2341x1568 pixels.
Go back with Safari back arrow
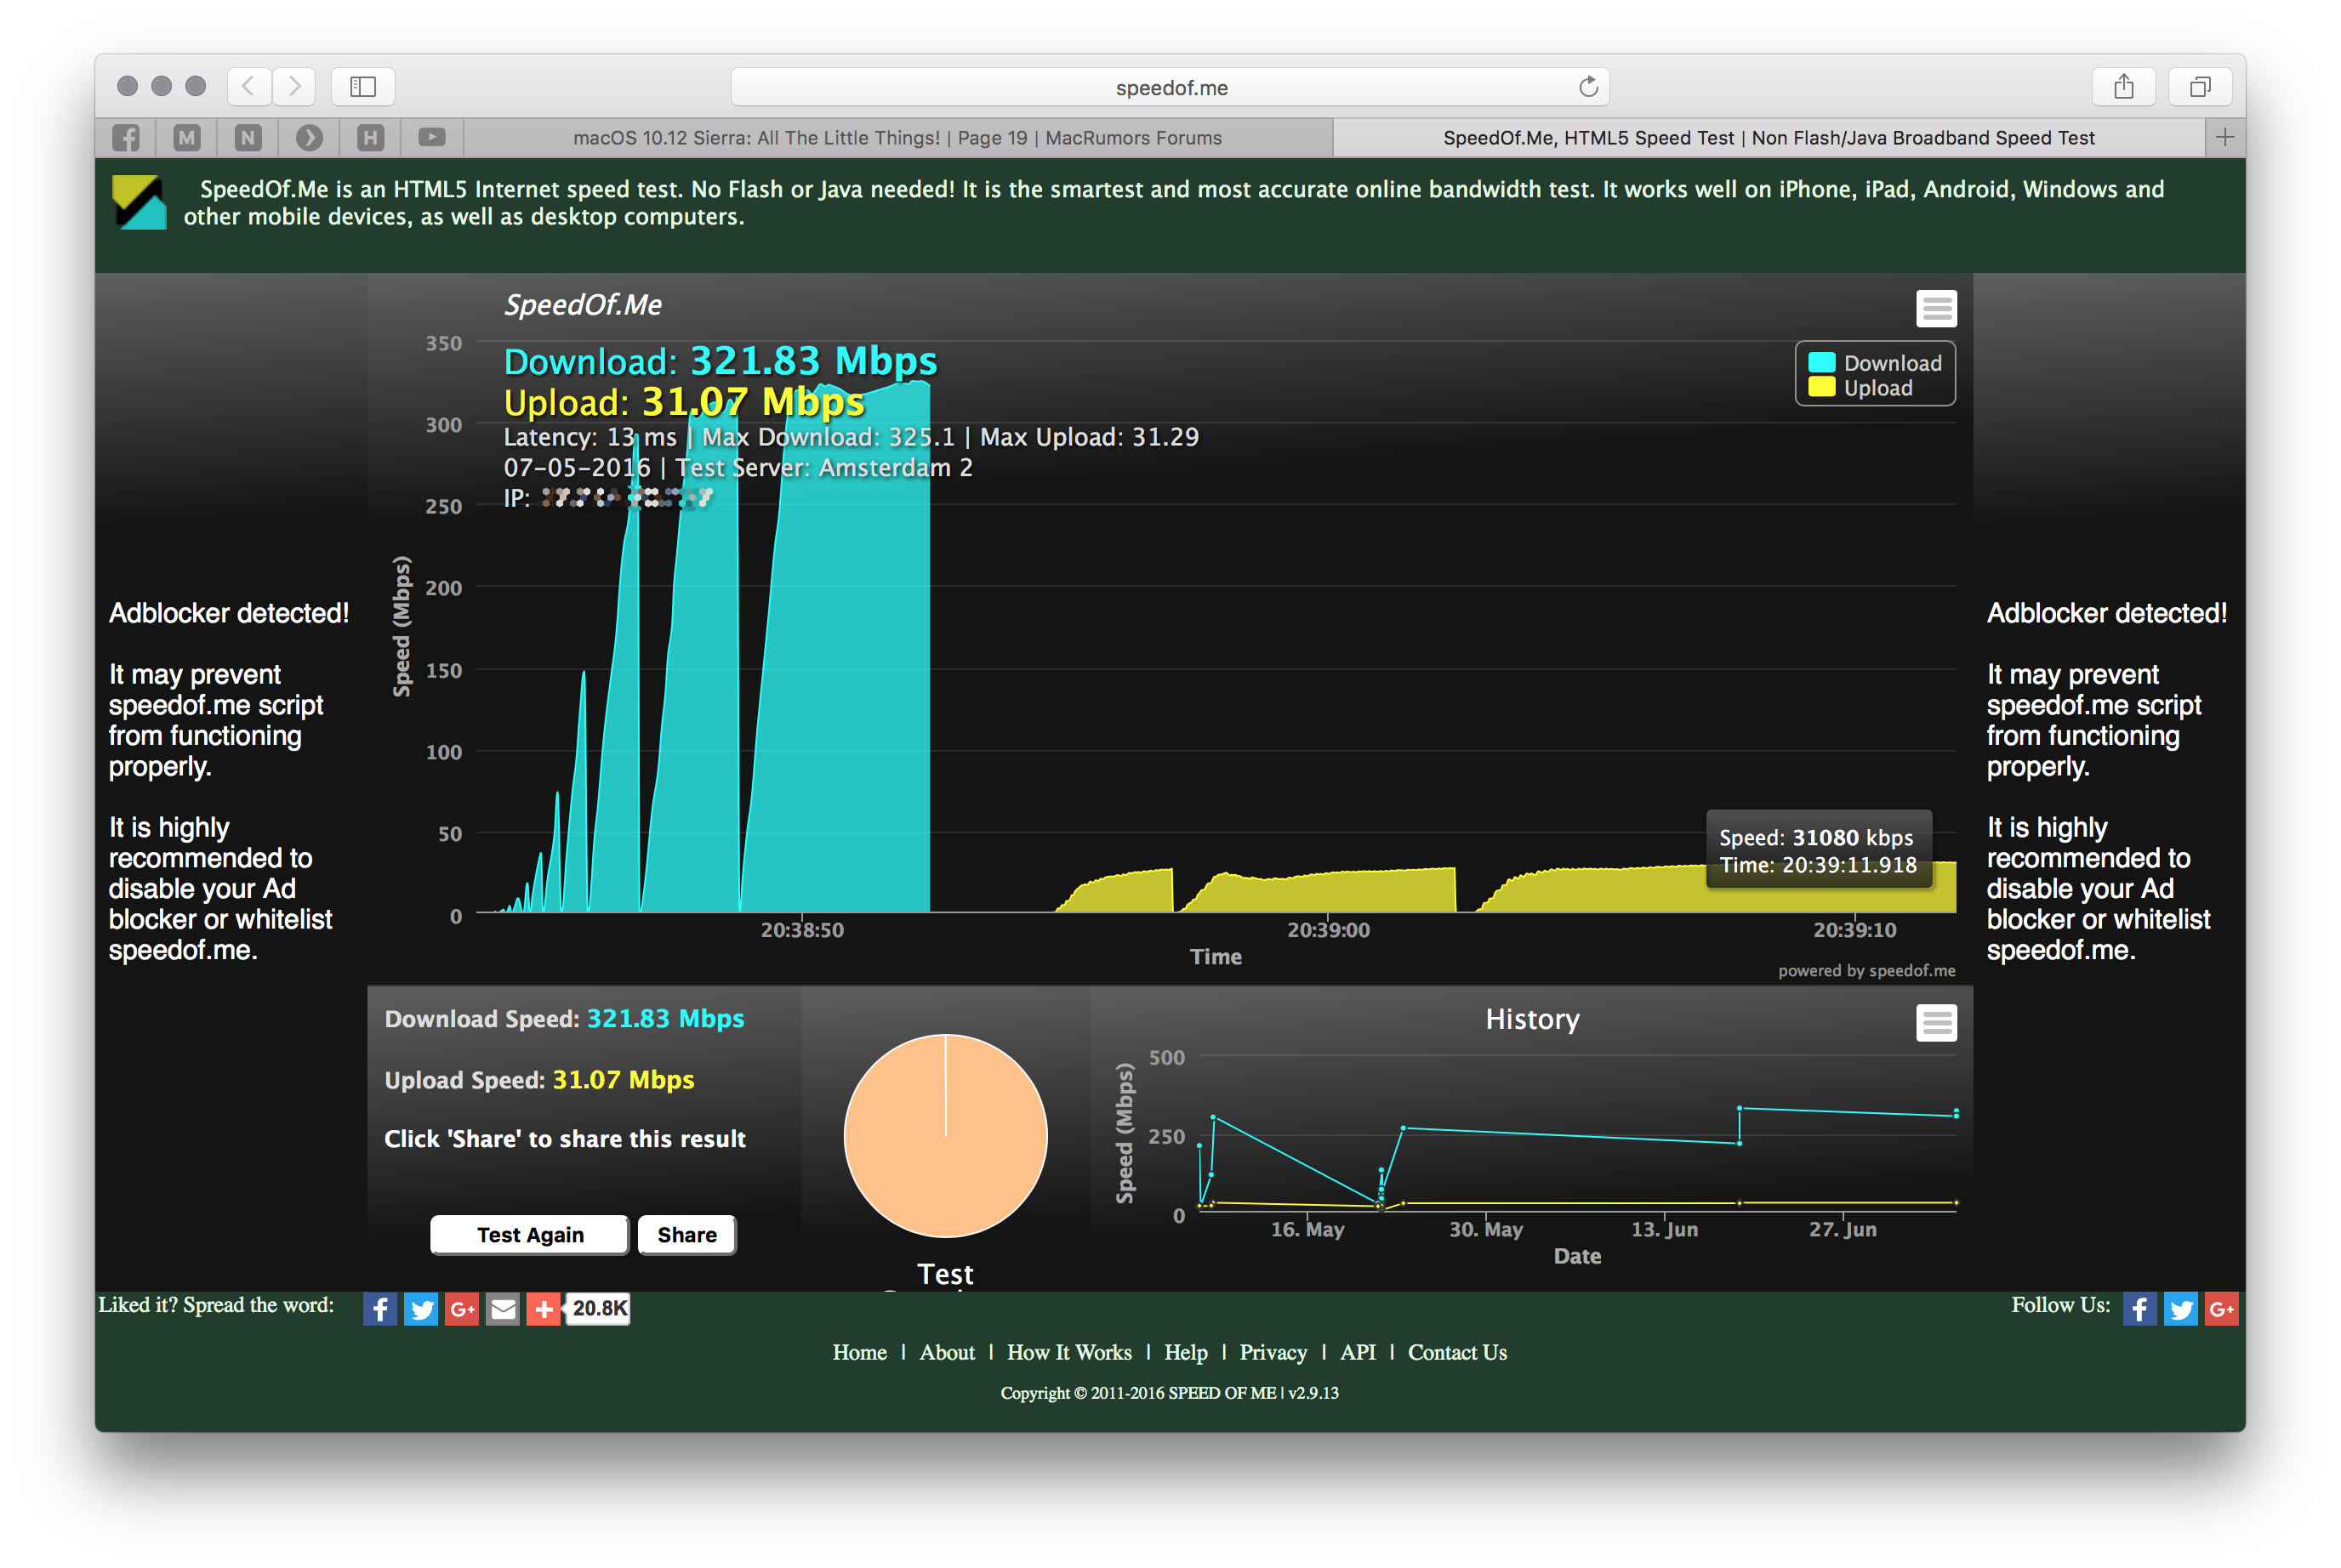pos(249,86)
